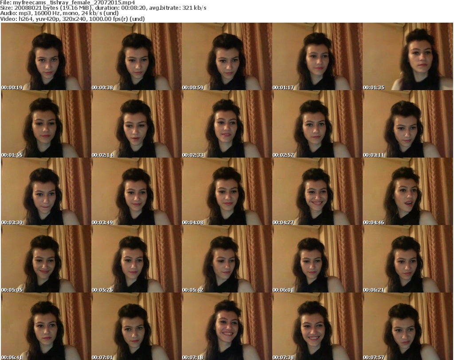Screen dimensions: 454x360
Task: Choose the thumbnail at 00:02:52
Action: 317,124
